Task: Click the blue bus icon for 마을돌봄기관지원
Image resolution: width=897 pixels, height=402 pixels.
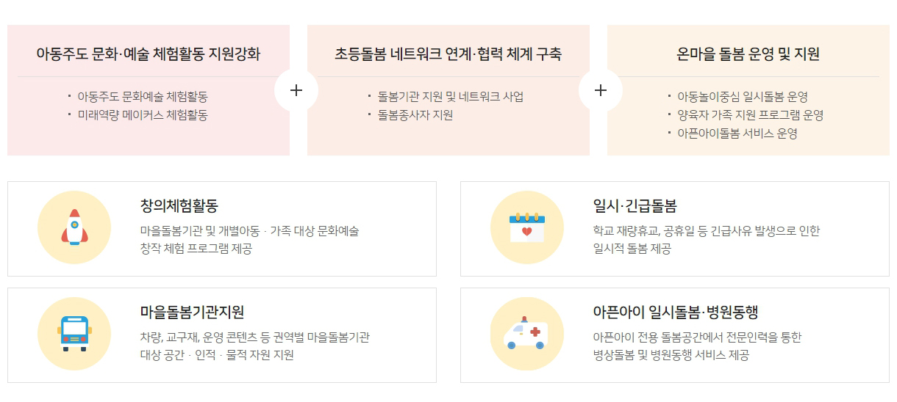Action: 74,334
